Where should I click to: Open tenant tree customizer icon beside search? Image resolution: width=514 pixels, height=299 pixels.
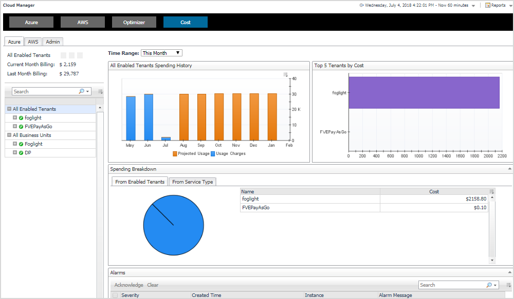(101, 92)
